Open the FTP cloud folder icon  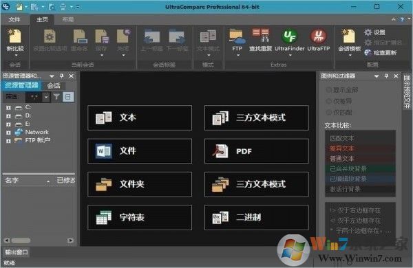pos(237,36)
